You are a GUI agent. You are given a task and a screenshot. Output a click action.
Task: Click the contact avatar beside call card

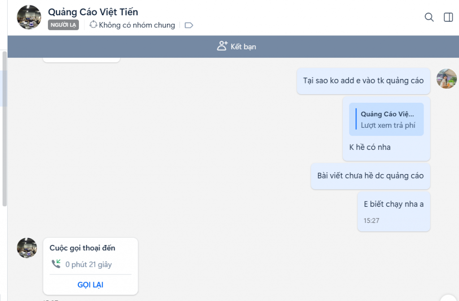pyautogui.click(x=27, y=248)
